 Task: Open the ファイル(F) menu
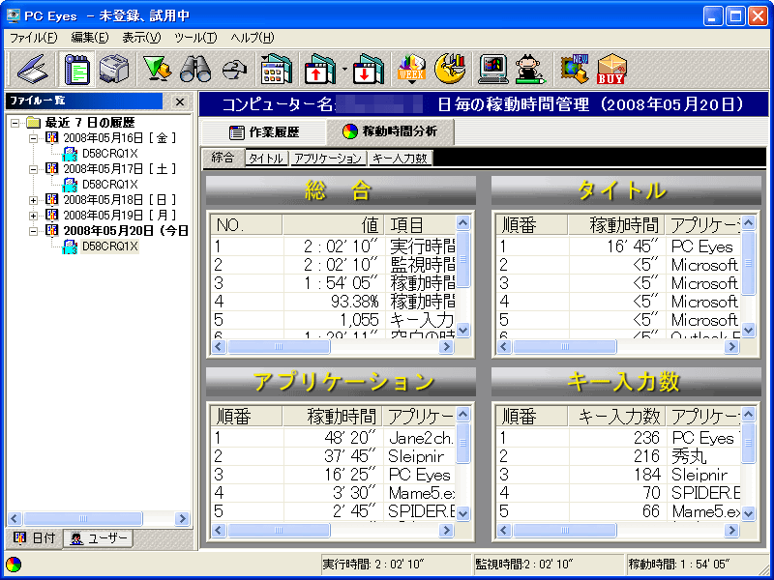(x=34, y=38)
